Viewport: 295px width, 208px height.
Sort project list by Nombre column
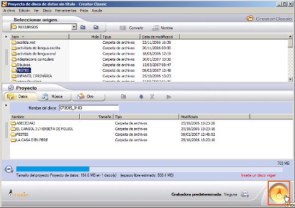[x=45, y=117]
